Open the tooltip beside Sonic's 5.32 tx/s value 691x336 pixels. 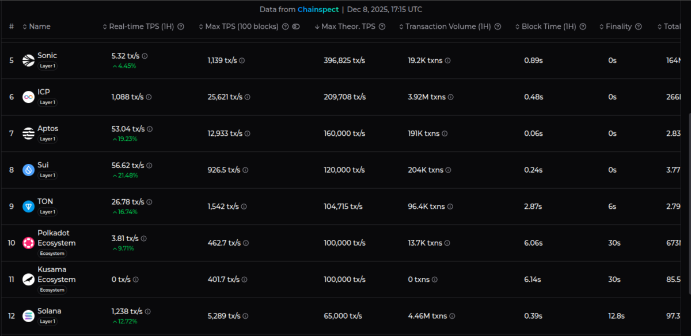click(x=144, y=56)
